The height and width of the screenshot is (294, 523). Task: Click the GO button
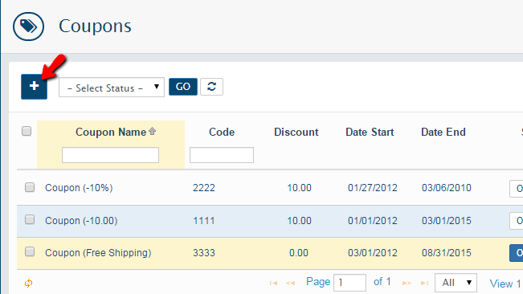click(x=183, y=87)
